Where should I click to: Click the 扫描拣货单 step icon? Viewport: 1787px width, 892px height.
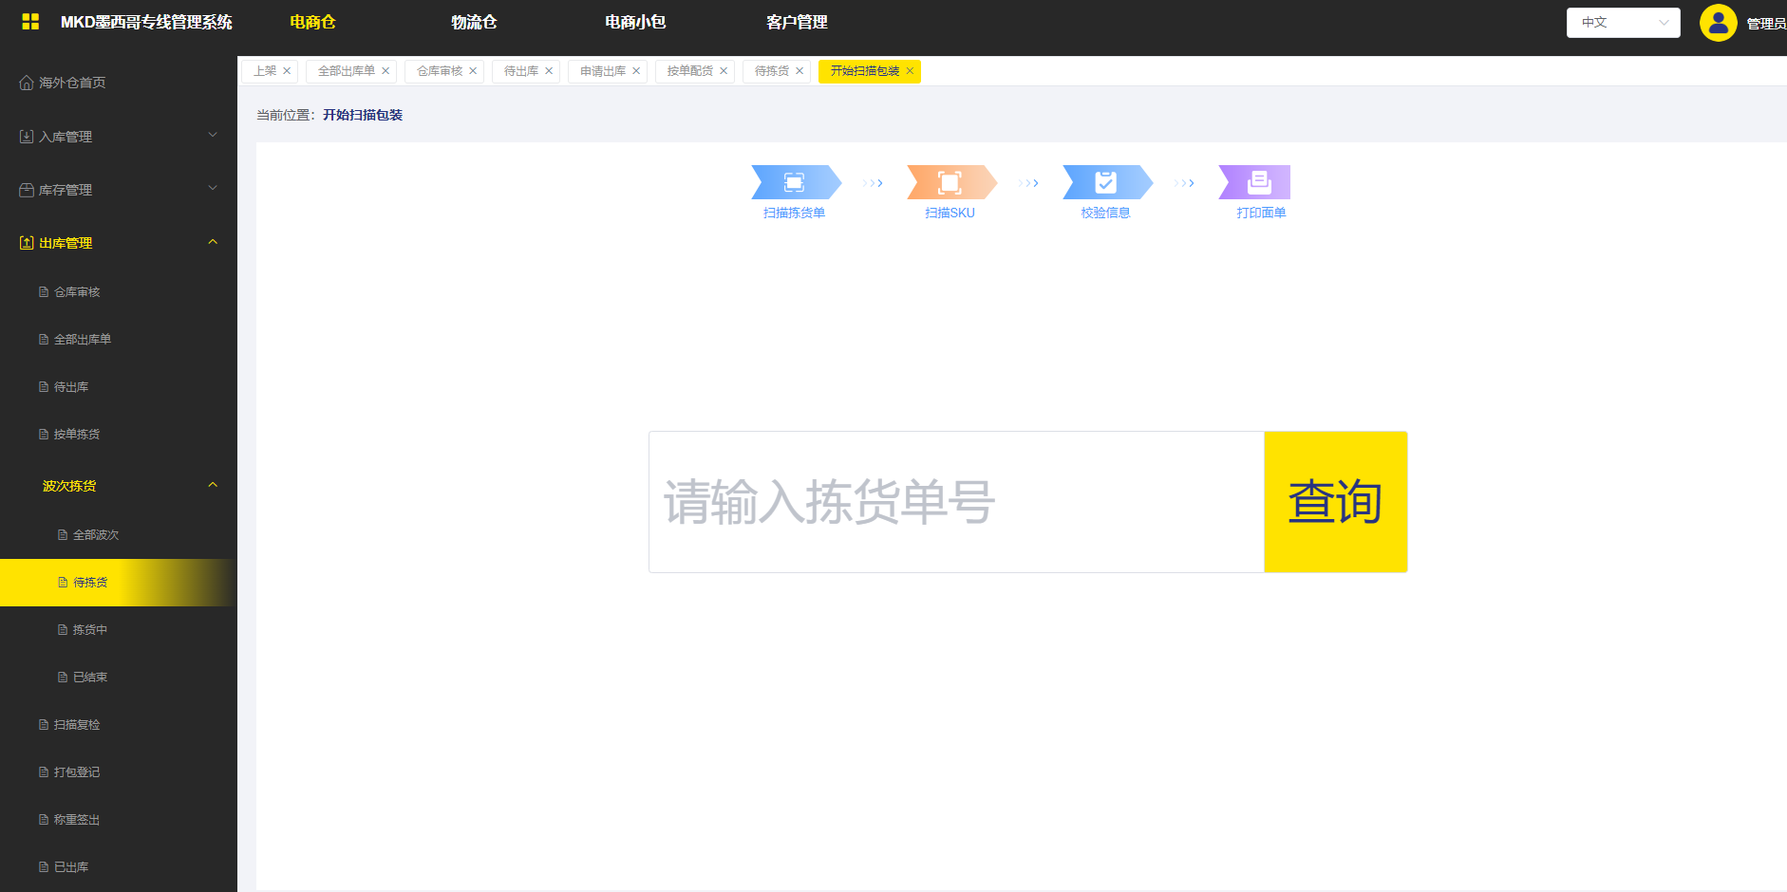pos(794,182)
